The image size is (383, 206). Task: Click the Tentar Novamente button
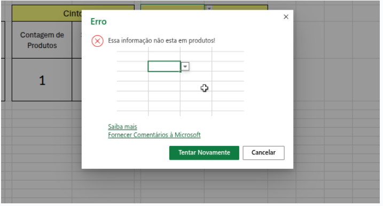[204, 153]
